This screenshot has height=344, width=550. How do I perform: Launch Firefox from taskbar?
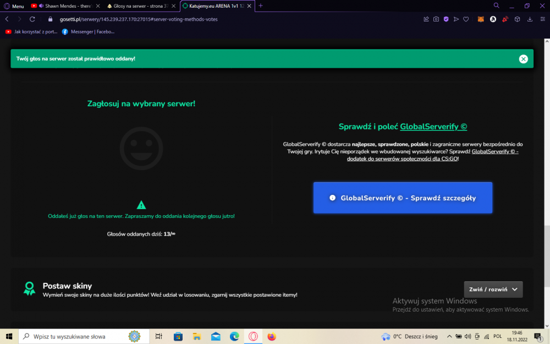(272, 336)
